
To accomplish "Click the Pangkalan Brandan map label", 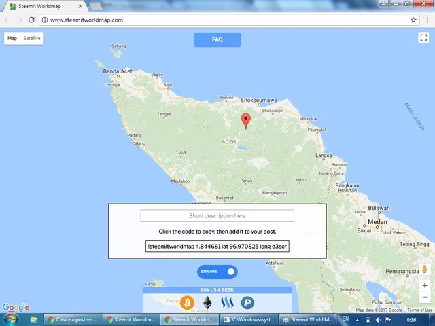I will point(347,188).
